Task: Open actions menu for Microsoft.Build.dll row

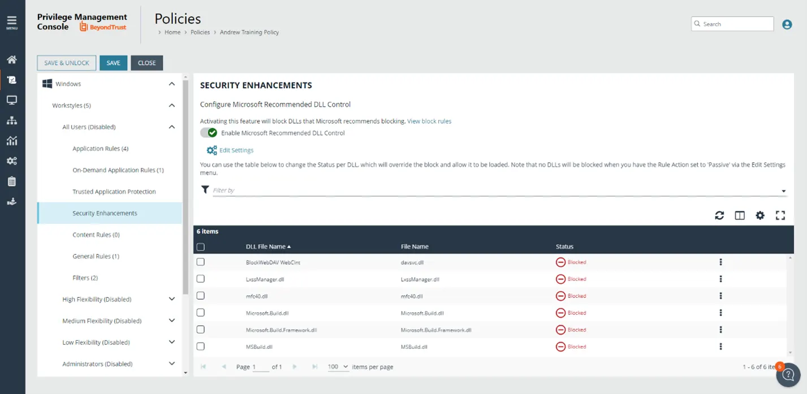Action: 720,313
